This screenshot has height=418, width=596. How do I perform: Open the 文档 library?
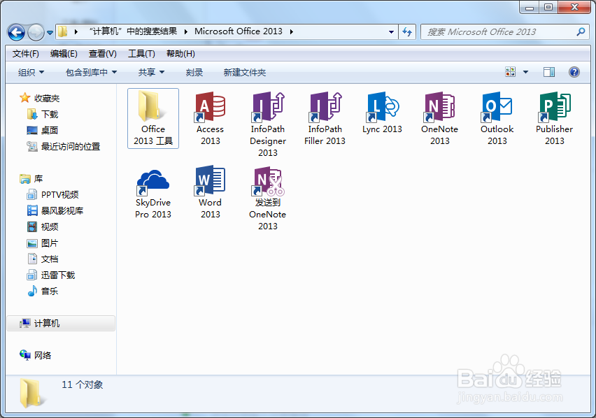[43, 259]
